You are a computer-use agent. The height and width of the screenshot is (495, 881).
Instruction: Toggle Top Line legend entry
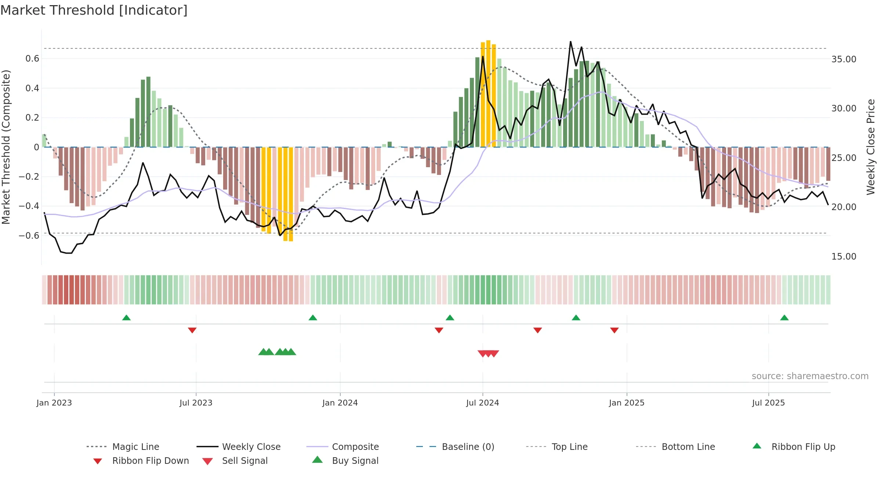(x=556, y=447)
